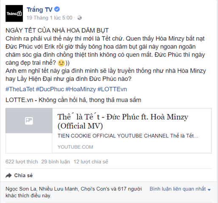This screenshot has width=218, height=203.
Task: Open the #DucPhuc hashtag
Action: [50, 89]
